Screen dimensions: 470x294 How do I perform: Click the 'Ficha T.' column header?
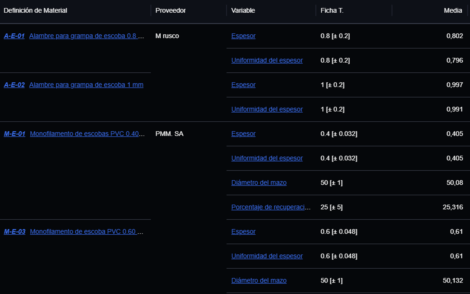[x=332, y=11]
